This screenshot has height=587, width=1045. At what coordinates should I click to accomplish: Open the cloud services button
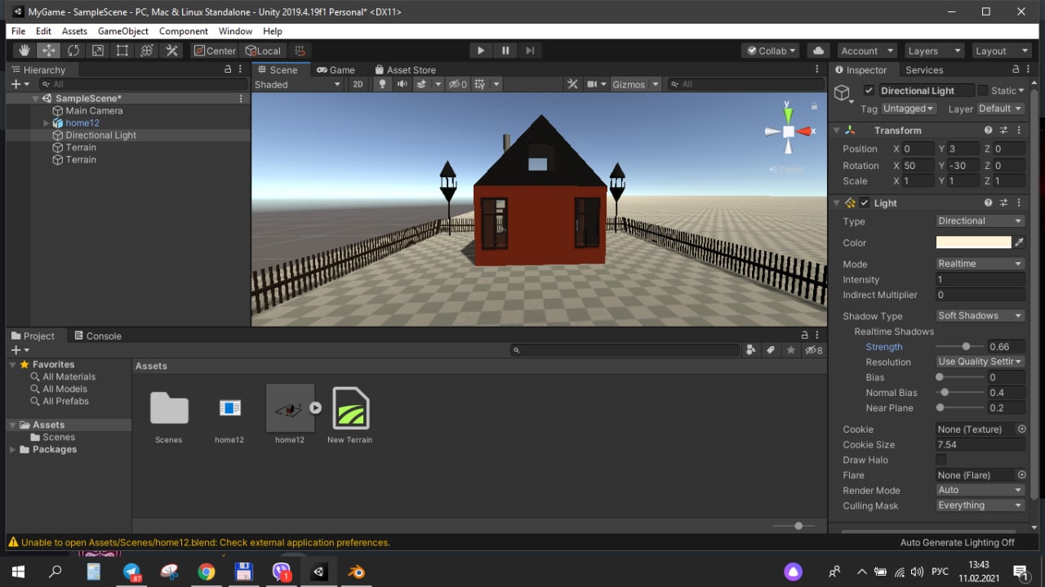click(819, 51)
